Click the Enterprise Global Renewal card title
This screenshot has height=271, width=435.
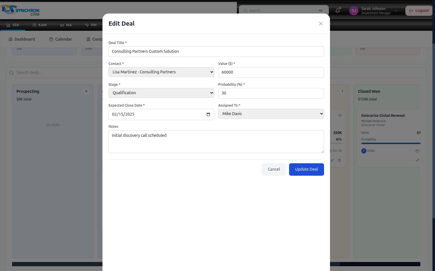click(x=383, y=116)
